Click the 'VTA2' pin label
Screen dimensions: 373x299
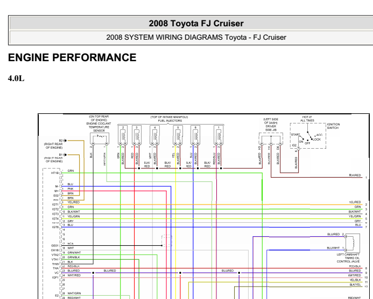pos(55,255)
